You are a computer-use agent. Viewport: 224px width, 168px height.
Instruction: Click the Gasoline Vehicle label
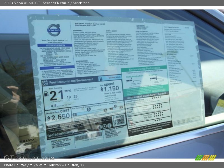click(x=115, y=78)
